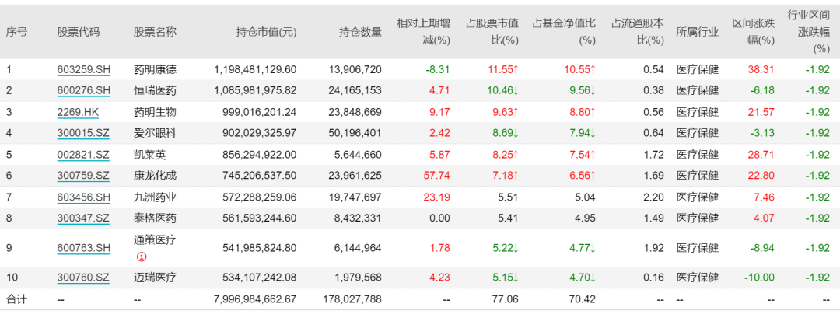
Task: Click the -8.94 interval change value
Action: [x=761, y=248]
